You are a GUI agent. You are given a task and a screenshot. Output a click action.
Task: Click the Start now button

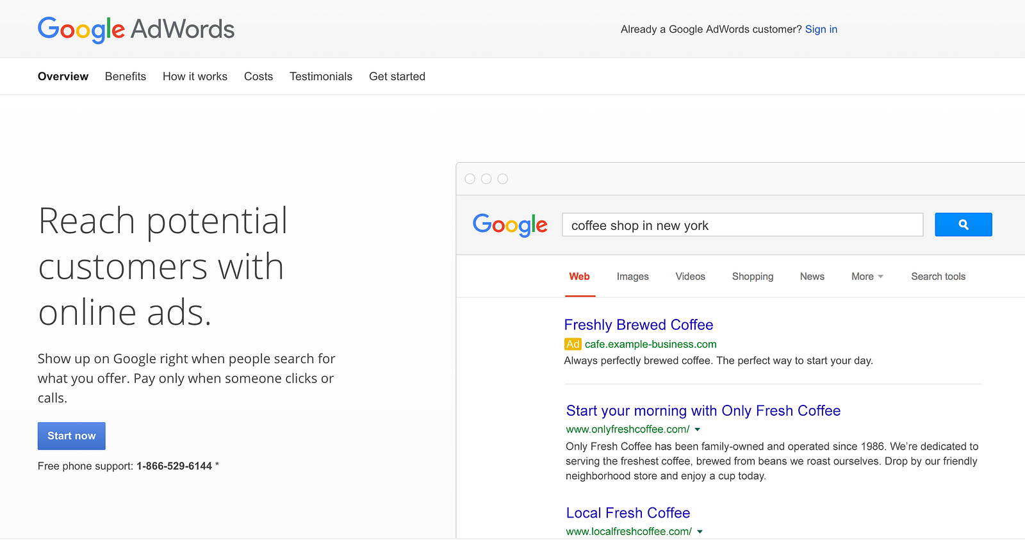pyautogui.click(x=72, y=436)
